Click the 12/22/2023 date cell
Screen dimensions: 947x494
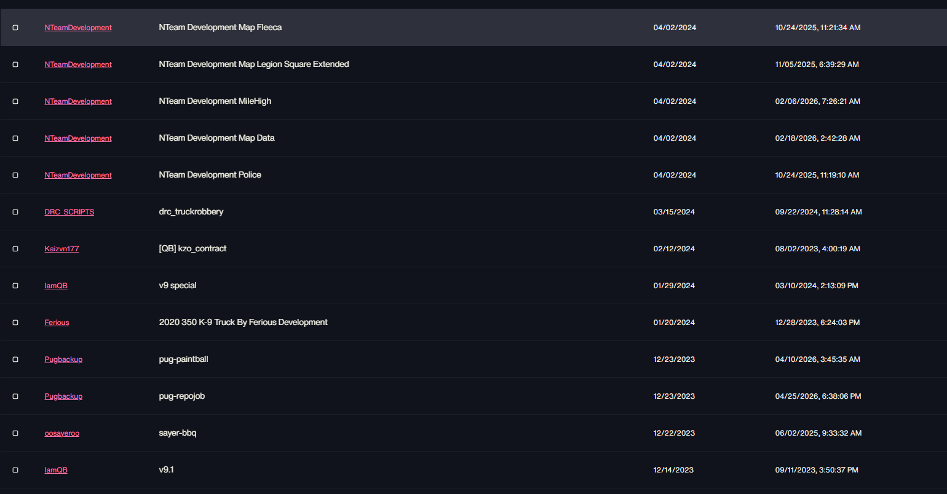coord(674,433)
